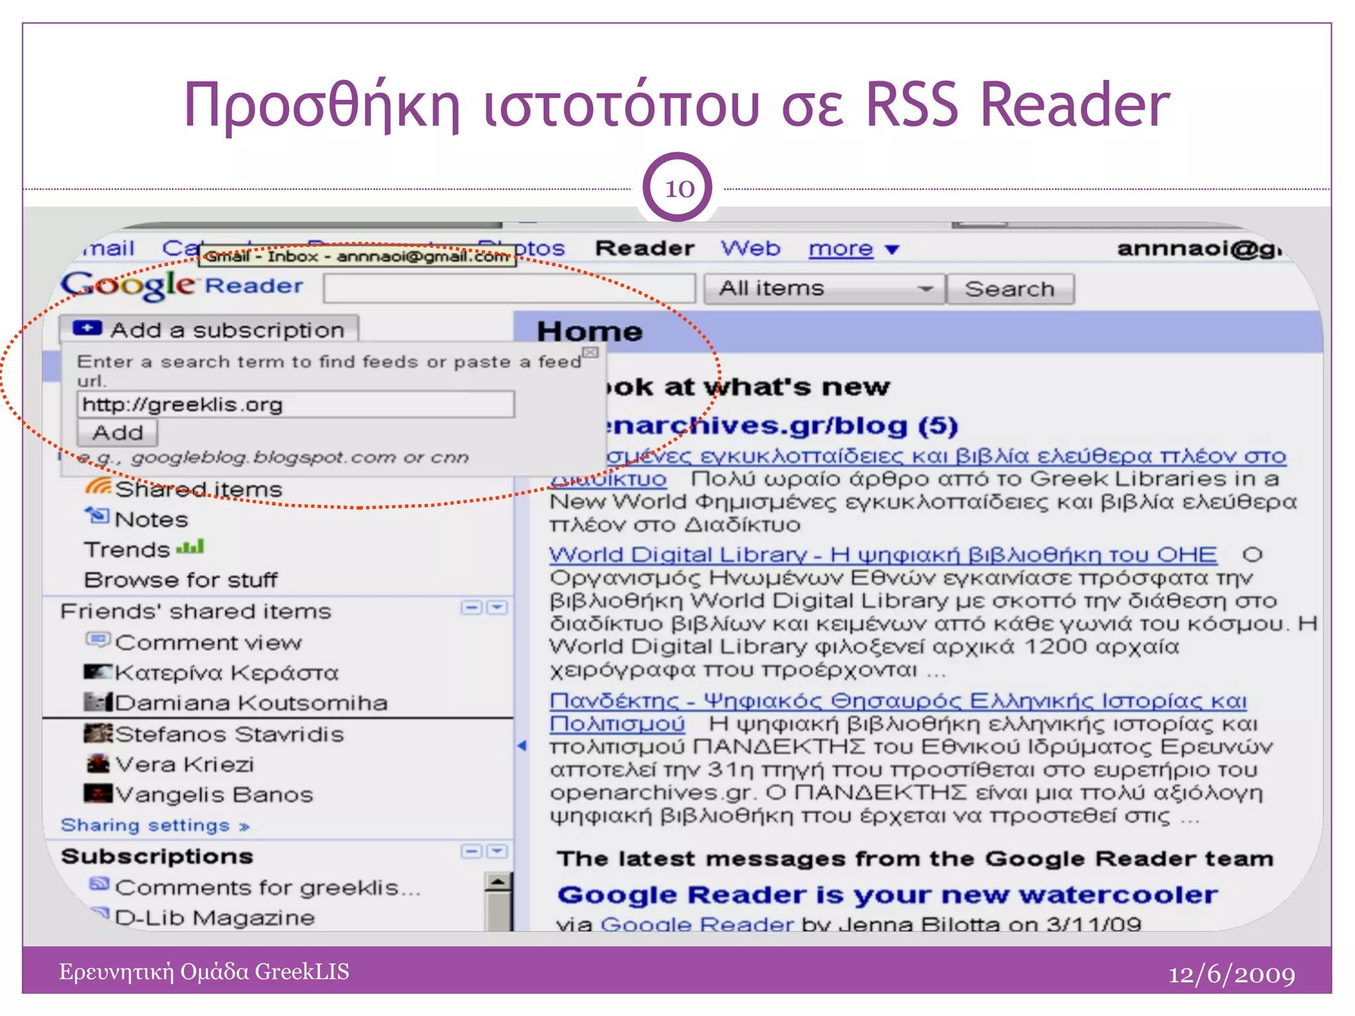The width and height of the screenshot is (1355, 1016).
Task: Expand the more menu in the top bar
Action: pos(853,249)
